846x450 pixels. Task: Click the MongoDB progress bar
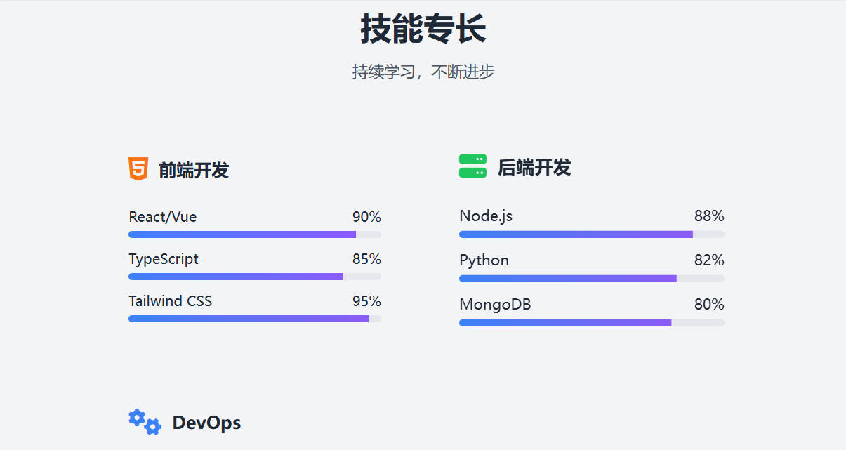pyautogui.click(x=592, y=323)
